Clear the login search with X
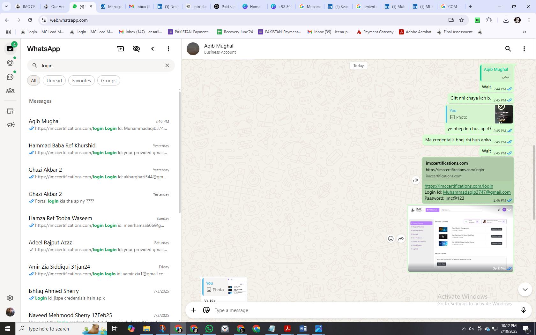Image resolution: width=536 pixels, height=335 pixels. (x=167, y=65)
